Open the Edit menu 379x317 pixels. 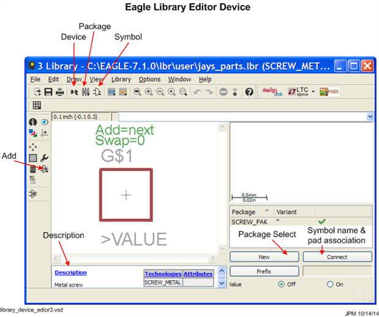pyautogui.click(x=53, y=79)
